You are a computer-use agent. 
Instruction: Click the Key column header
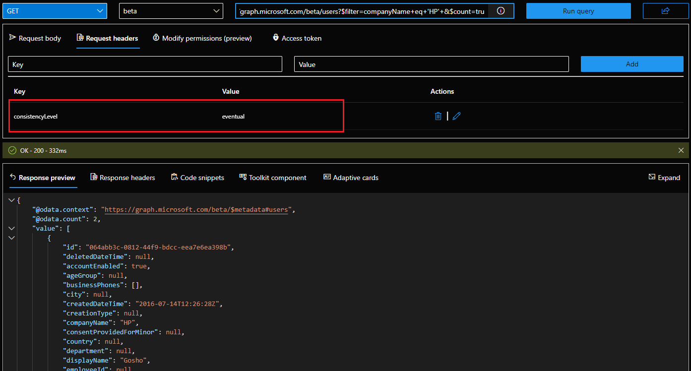20,91
